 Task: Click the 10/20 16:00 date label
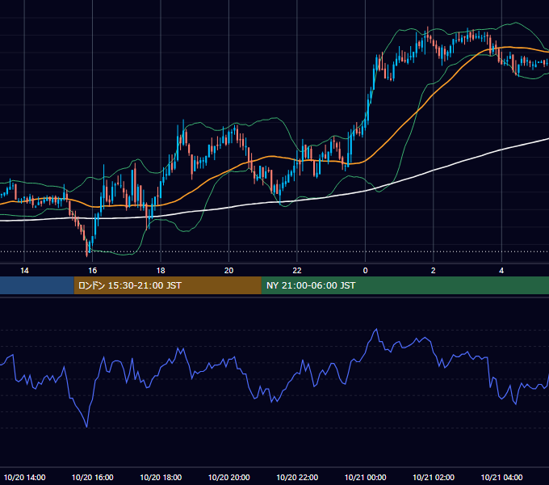[92, 477]
